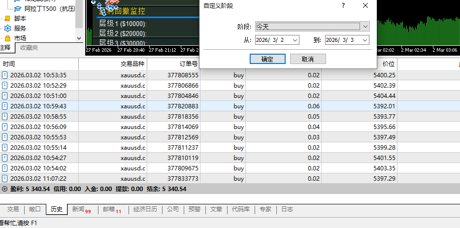Screen dimensions: 460x228
Task: Click the 服务 gear icon in navigator
Action: [7, 29]
